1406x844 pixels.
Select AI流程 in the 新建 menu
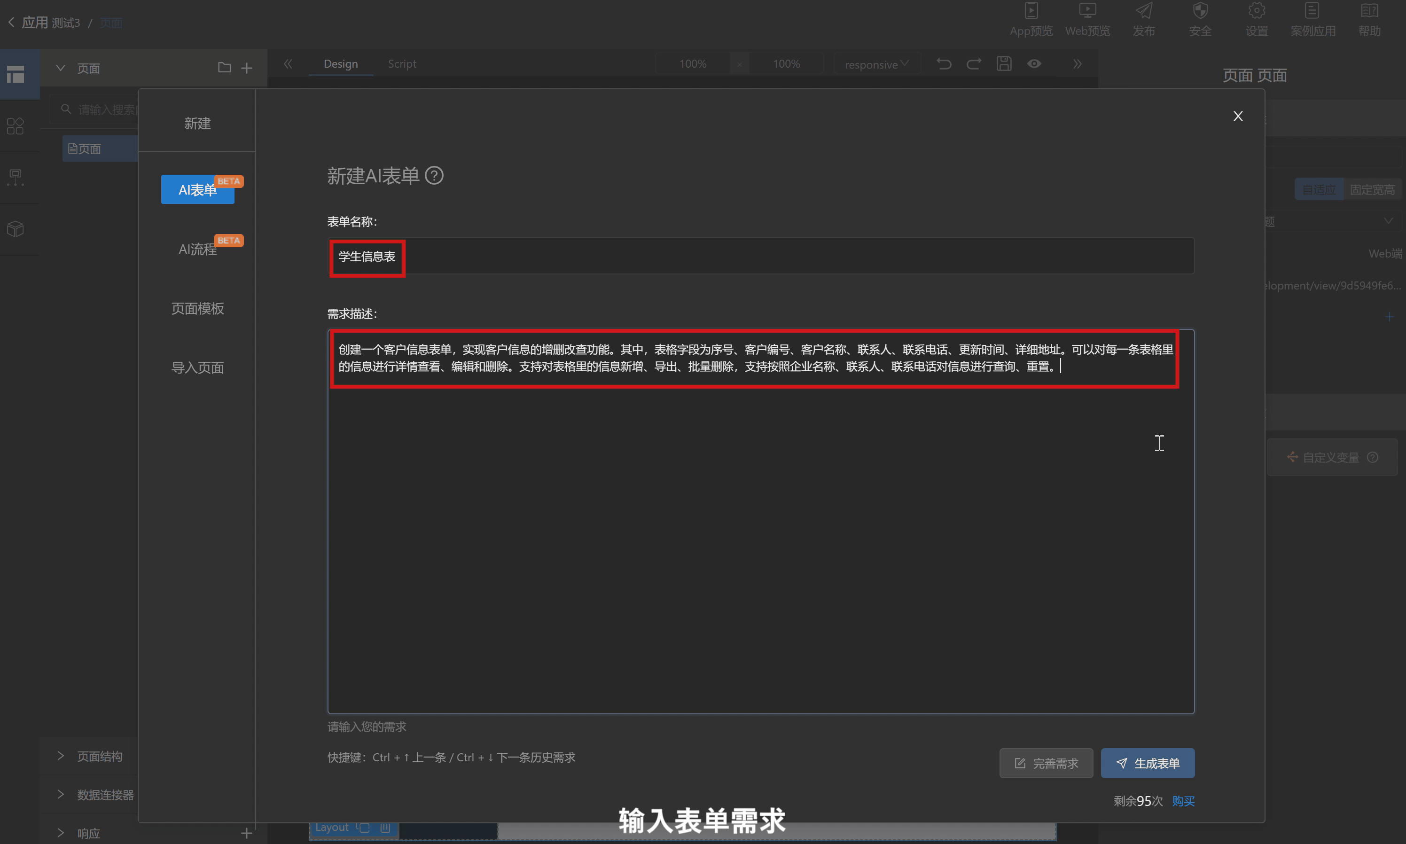(198, 249)
